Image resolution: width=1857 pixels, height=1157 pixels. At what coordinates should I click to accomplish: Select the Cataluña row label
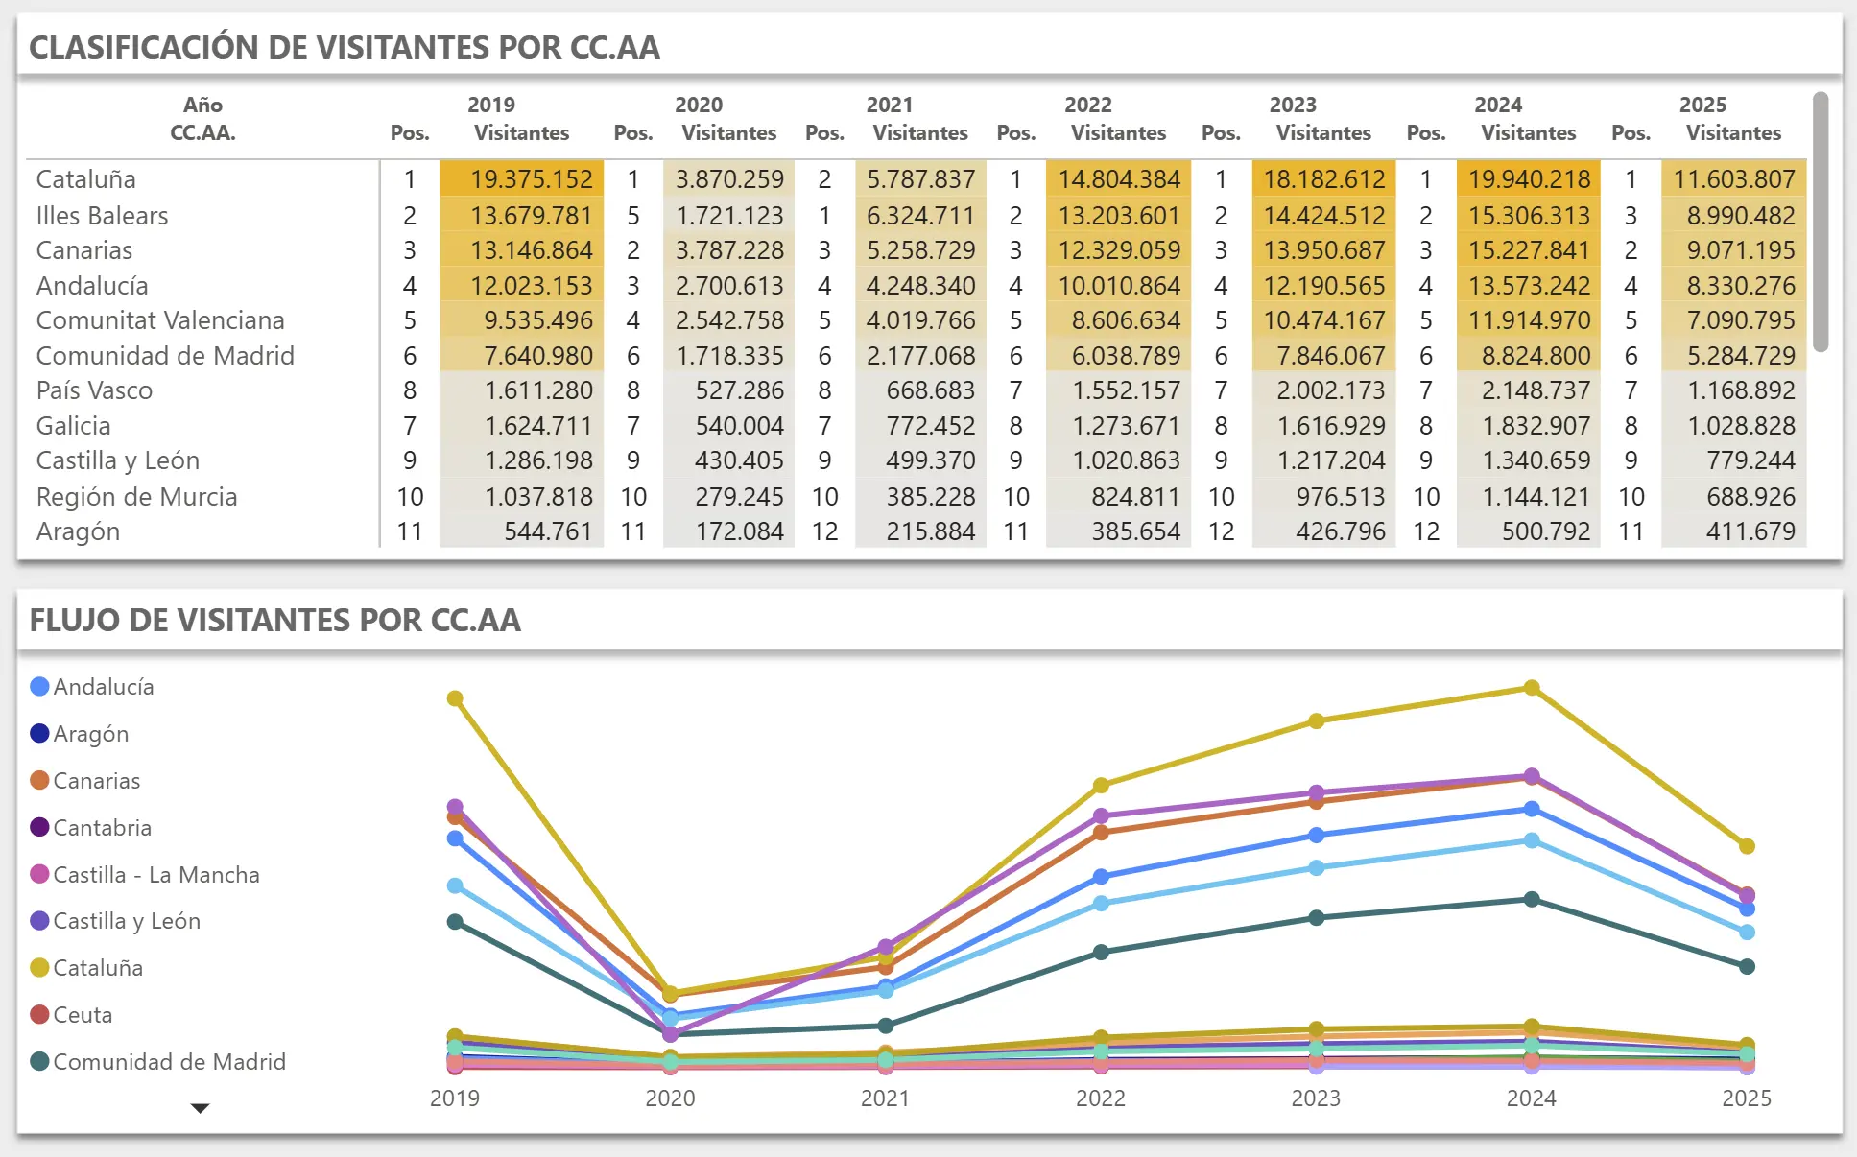coord(86,179)
